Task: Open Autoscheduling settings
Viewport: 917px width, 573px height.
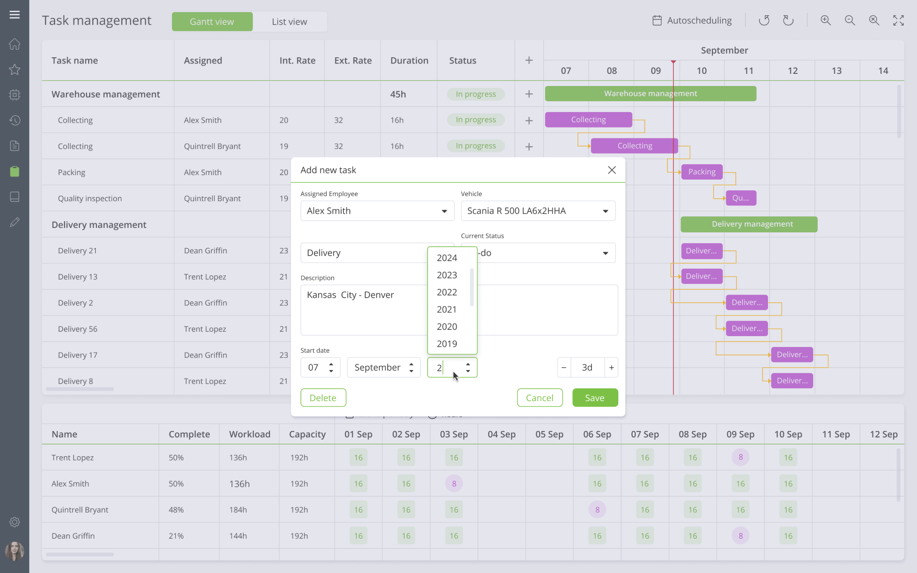Action: [692, 20]
